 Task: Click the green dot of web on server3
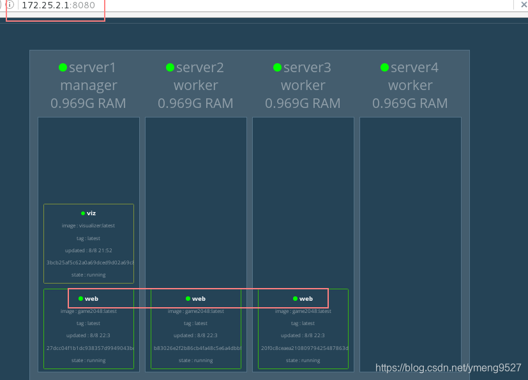[295, 298]
